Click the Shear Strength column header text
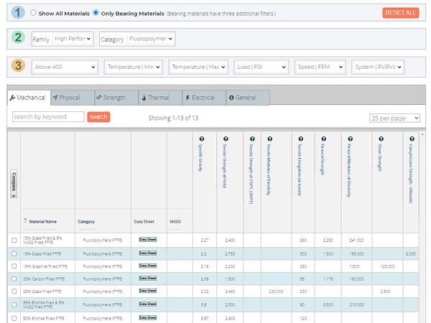The width and height of the screenshot is (431, 323). (x=379, y=157)
